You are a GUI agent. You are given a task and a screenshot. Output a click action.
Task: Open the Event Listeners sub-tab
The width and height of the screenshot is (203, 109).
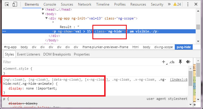[x=29, y=54]
